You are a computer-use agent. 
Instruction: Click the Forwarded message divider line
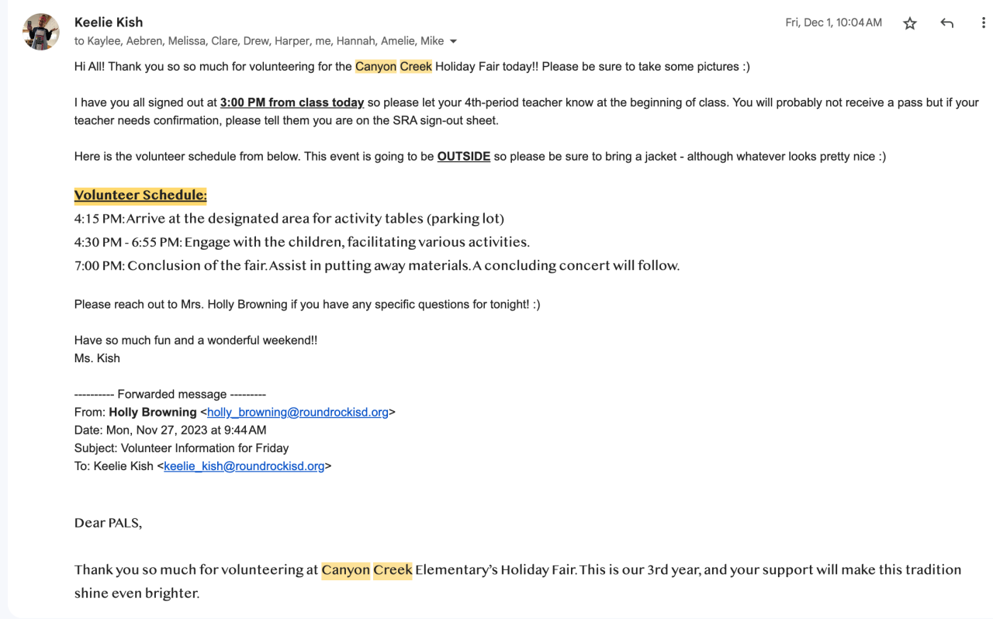tap(170, 394)
